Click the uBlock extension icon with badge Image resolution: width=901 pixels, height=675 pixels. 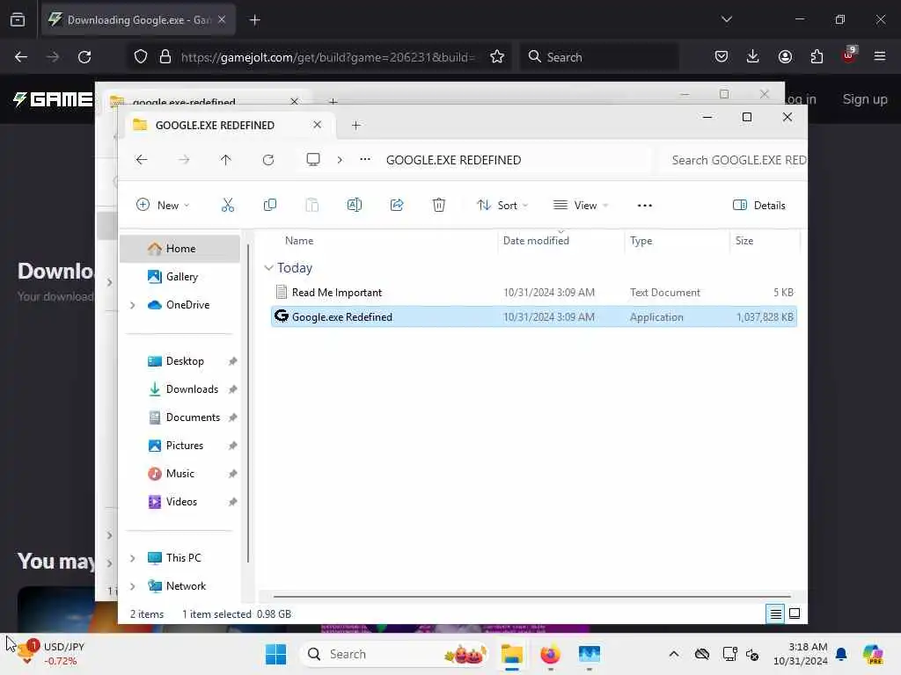click(849, 55)
